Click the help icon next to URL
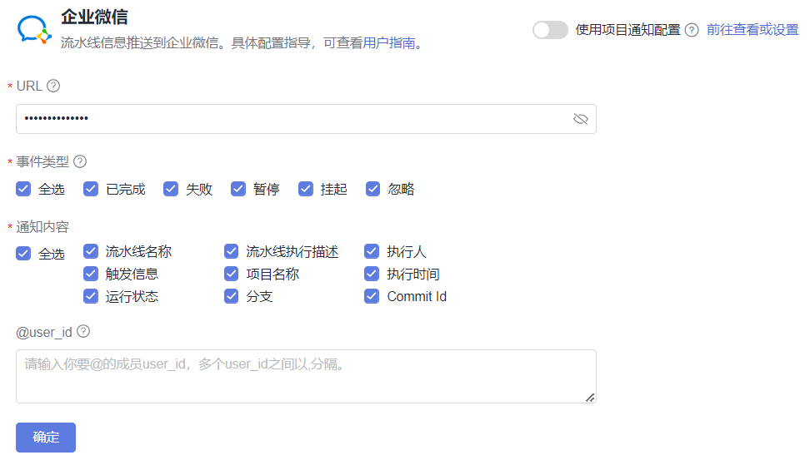Screen dimensions: 810x465 click(53, 86)
